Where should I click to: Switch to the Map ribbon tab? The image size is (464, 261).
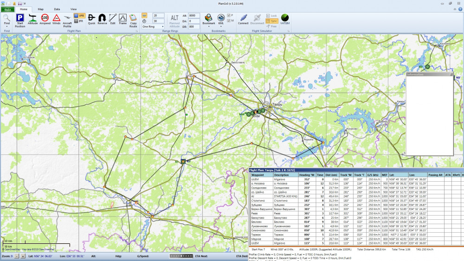[40, 9]
